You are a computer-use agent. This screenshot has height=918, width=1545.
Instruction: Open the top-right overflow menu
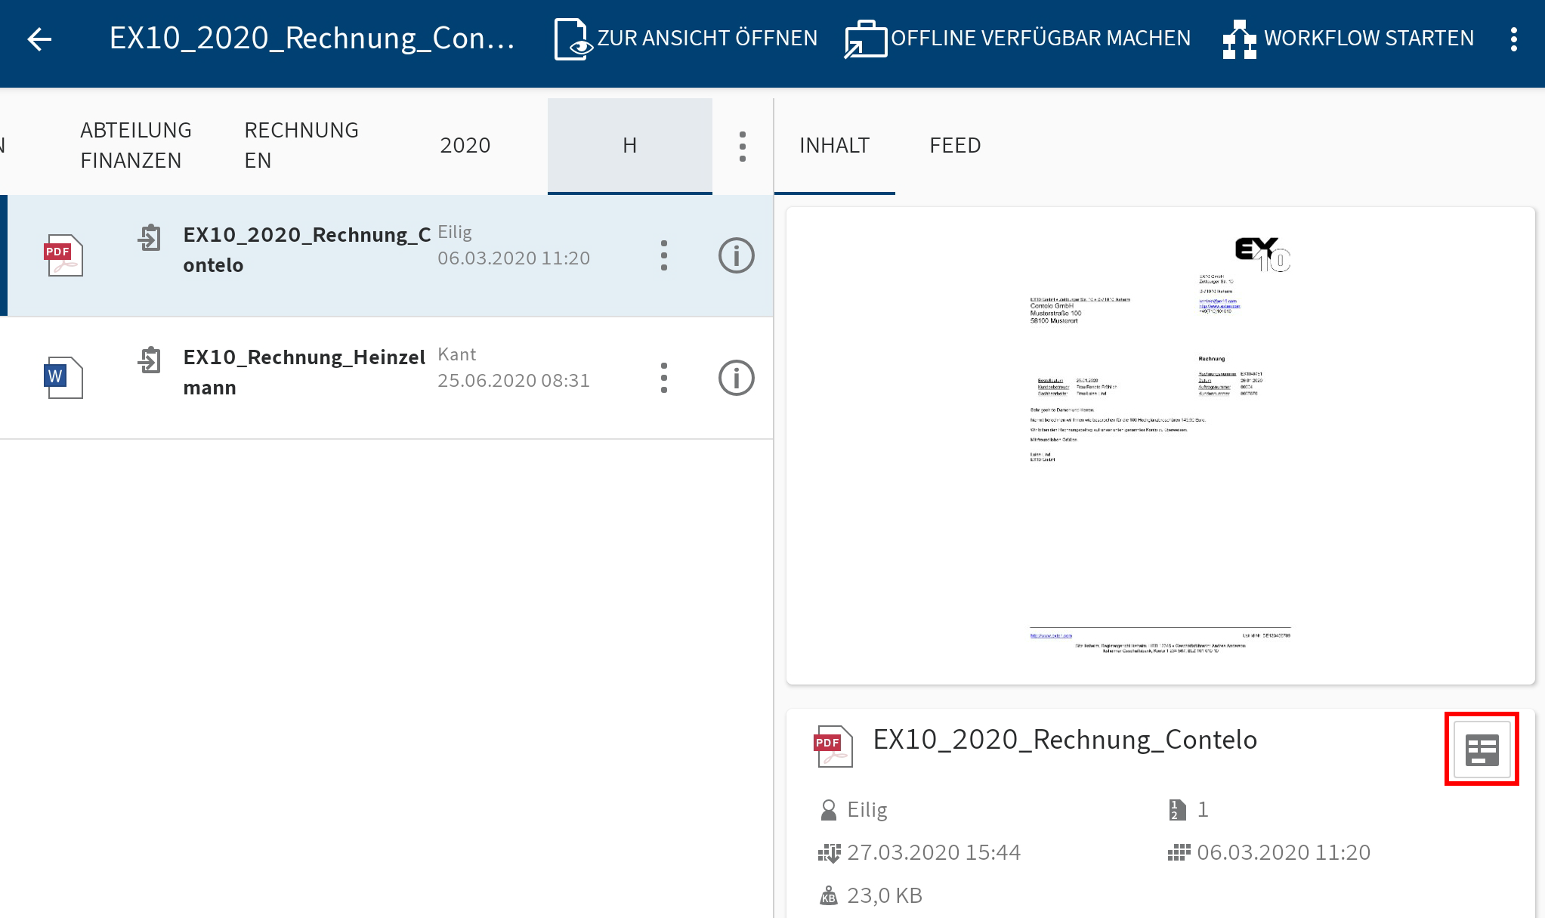click(x=1513, y=39)
